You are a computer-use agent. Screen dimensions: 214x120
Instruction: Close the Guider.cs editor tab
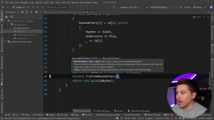pyautogui.click(x=98, y=12)
